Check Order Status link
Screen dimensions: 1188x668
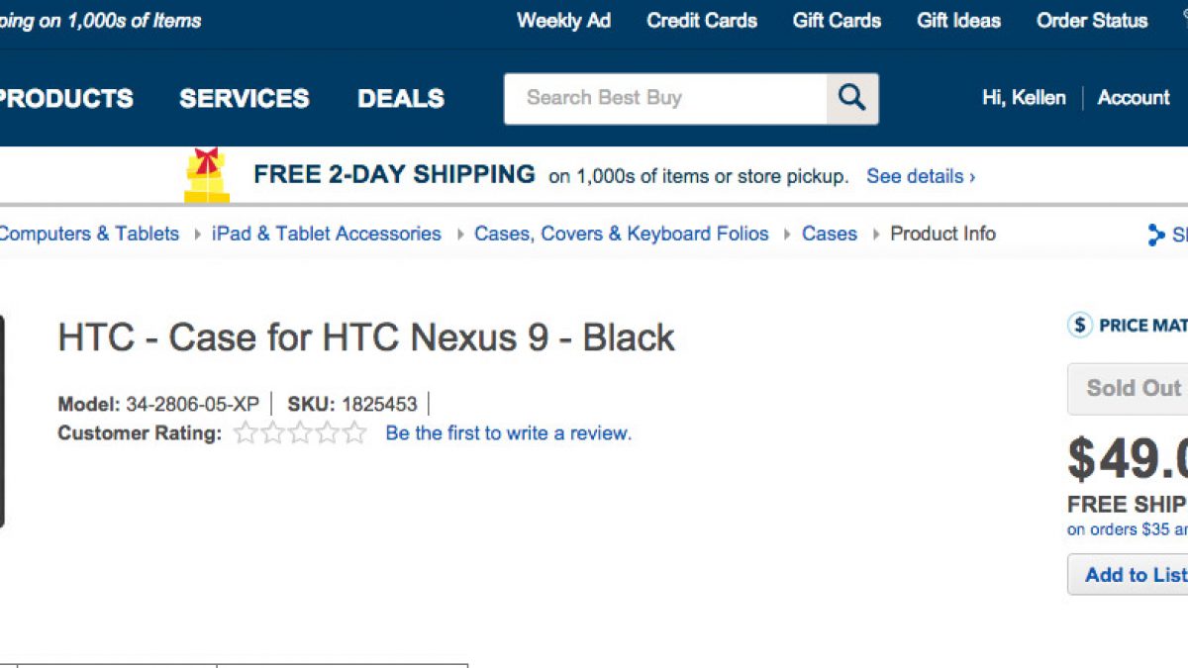pos(1092,20)
